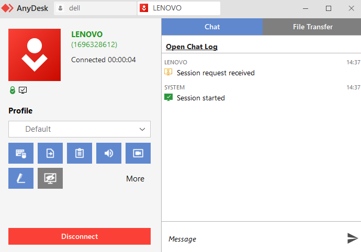361x252 pixels.
Task: Send the chat message with arrow icon
Action: click(x=353, y=238)
